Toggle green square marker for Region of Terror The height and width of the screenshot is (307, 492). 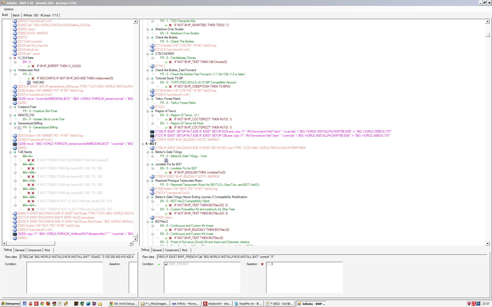click(152, 111)
